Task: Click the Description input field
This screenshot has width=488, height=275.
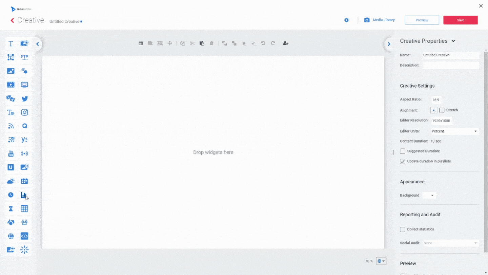Action: point(451,65)
